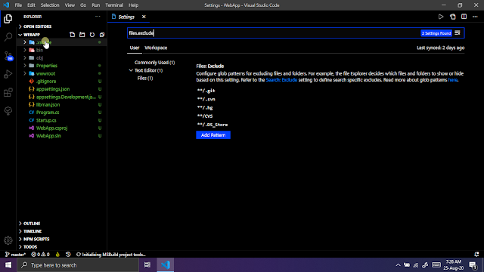Open notifications bell in status bar
Image resolution: width=484 pixels, height=272 pixels.
tap(476, 255)
